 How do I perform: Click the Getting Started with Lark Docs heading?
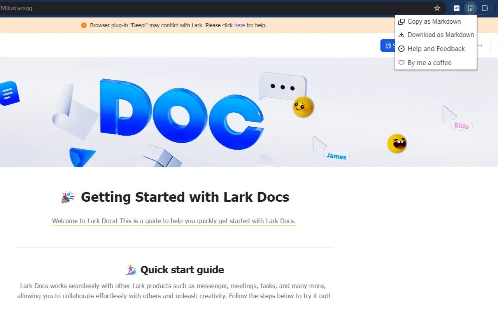pyautogui.click(x=185, y=197)
